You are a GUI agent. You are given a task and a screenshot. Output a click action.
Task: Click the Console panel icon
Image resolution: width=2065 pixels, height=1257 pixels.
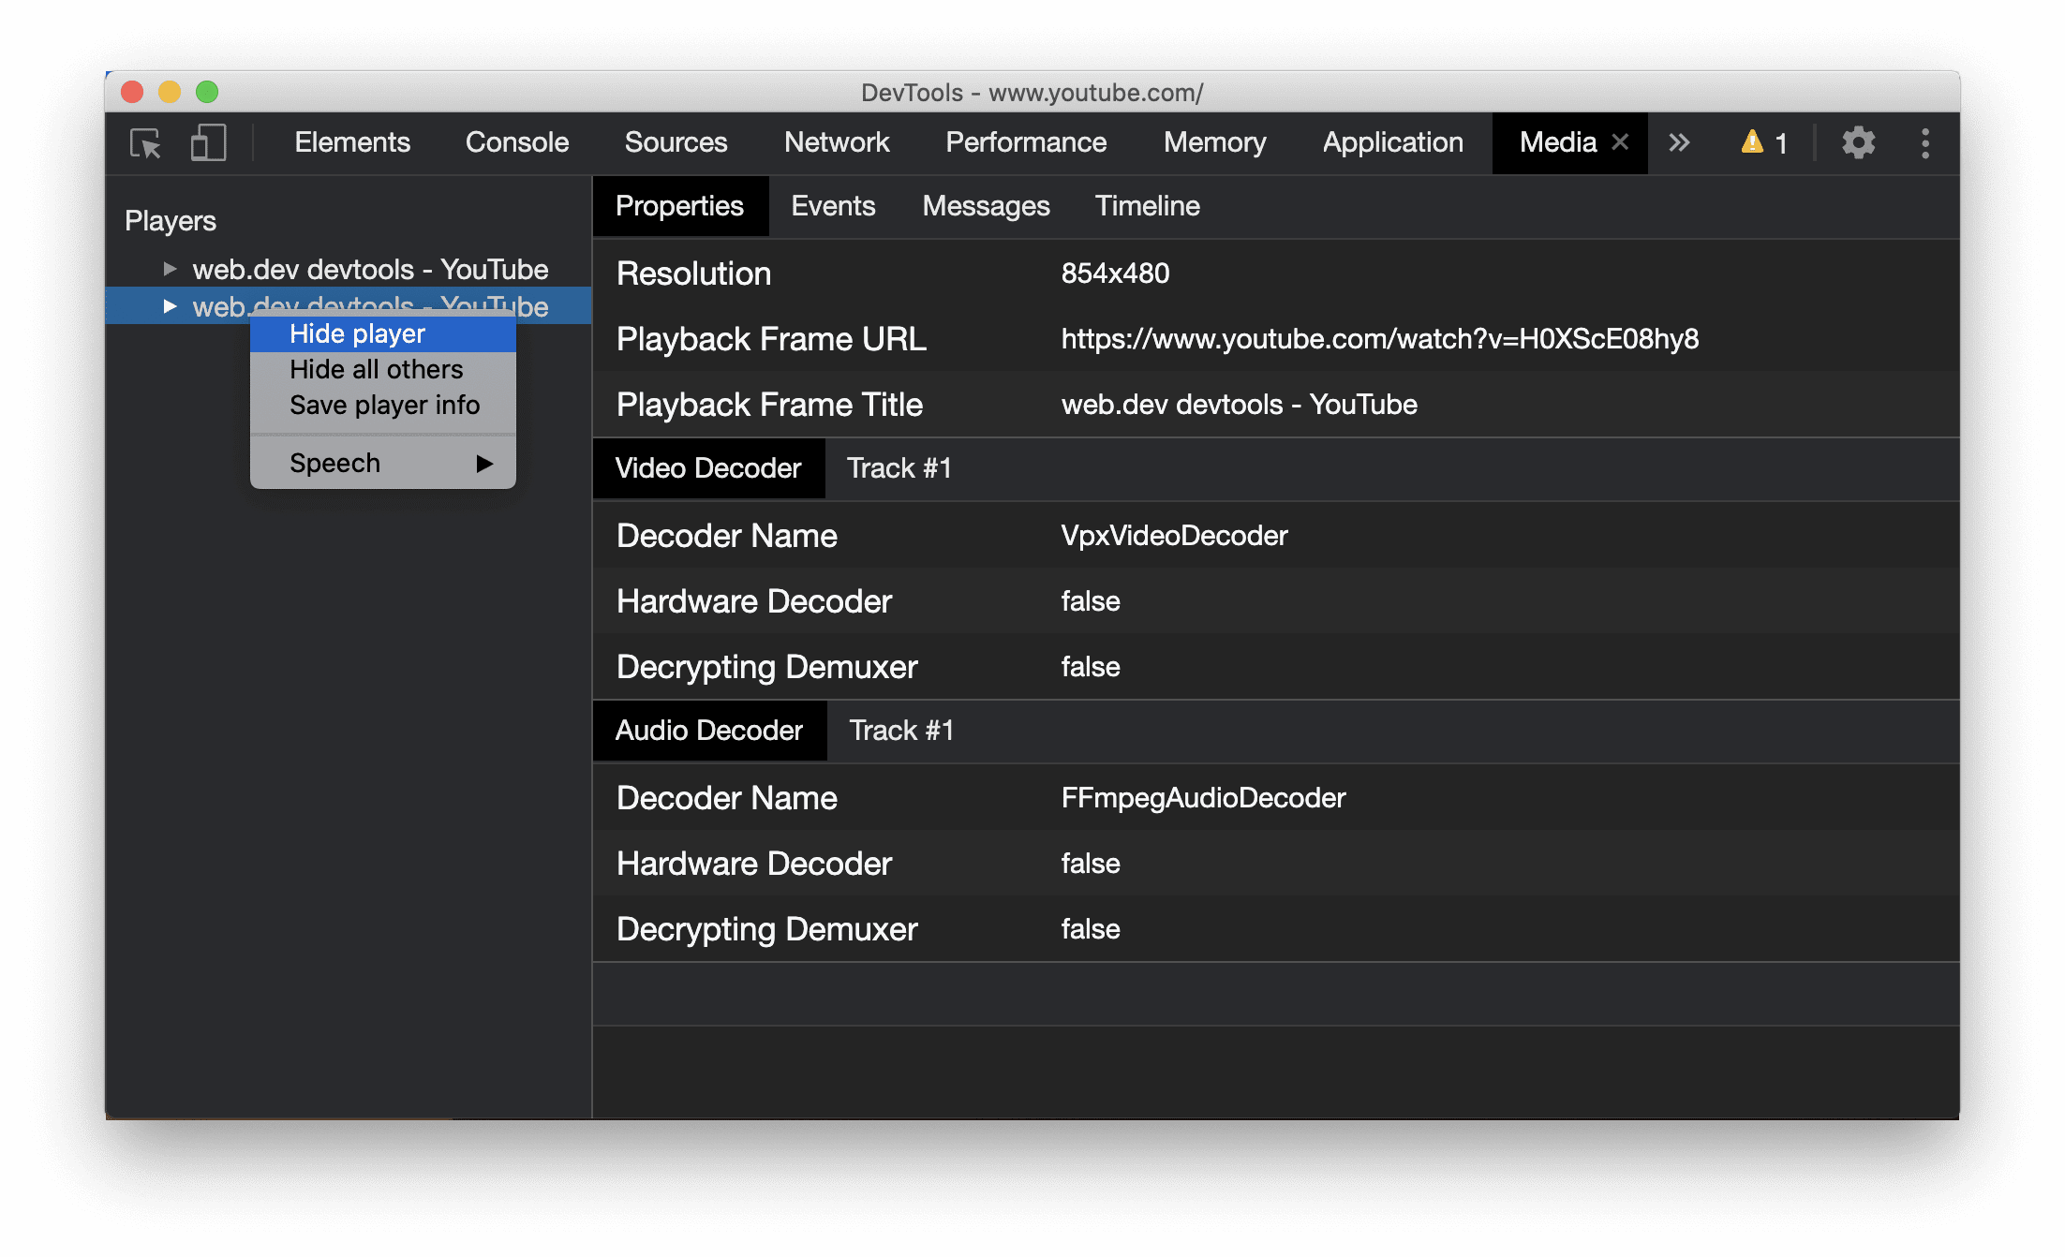[x=516, y=143]
